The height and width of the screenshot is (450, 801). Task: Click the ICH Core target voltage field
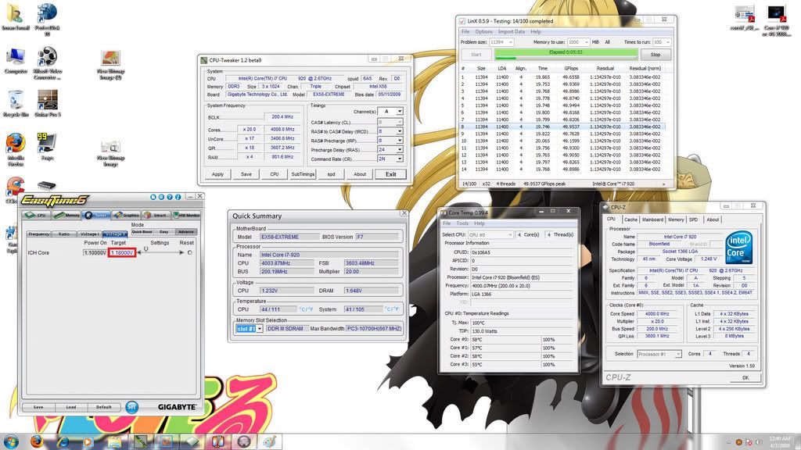tap(123, 252)
